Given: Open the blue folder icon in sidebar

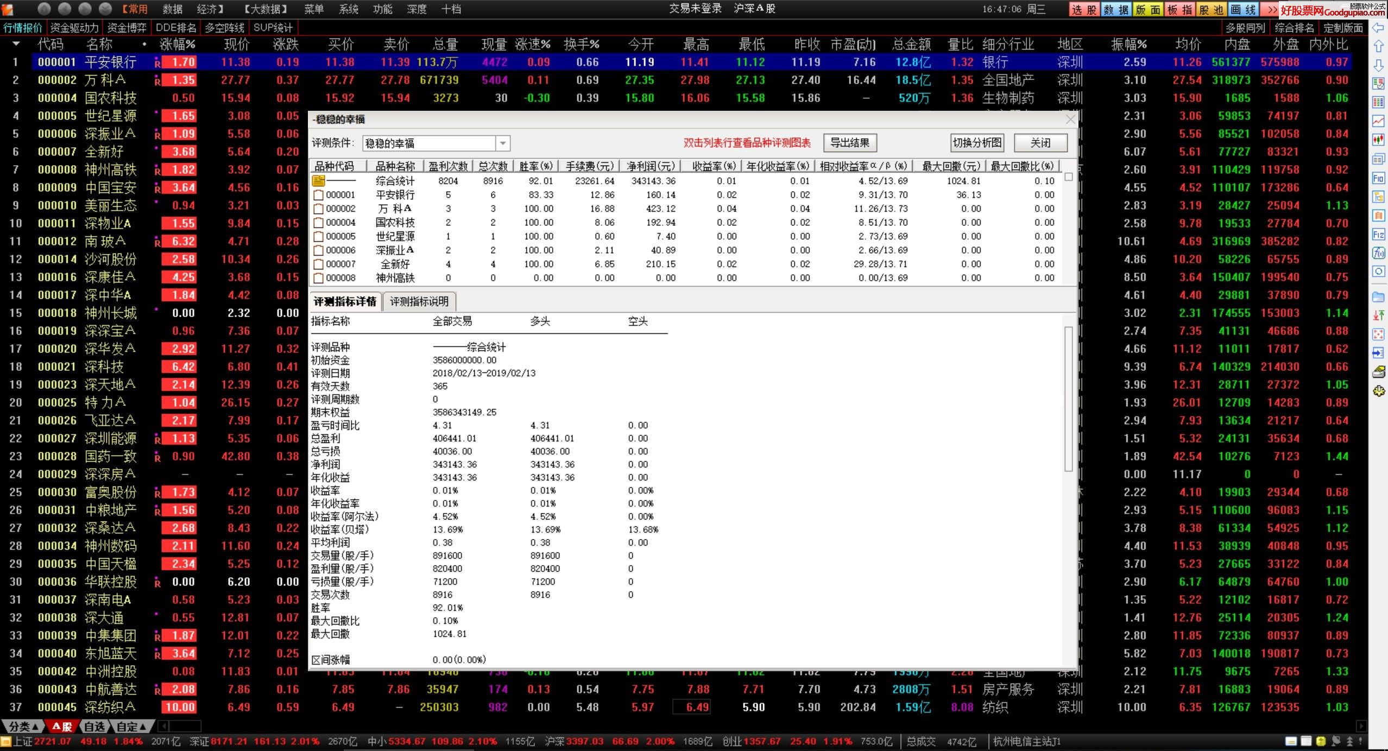Looking at the screenshot, I should point(1378,297).
